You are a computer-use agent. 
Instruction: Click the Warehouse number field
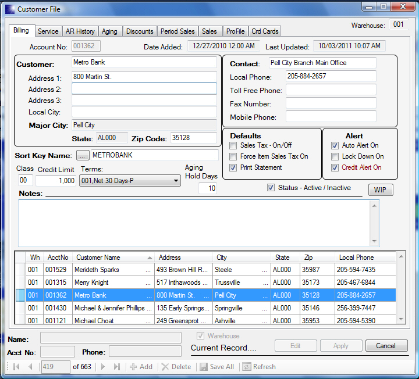(x=399, y=24)
